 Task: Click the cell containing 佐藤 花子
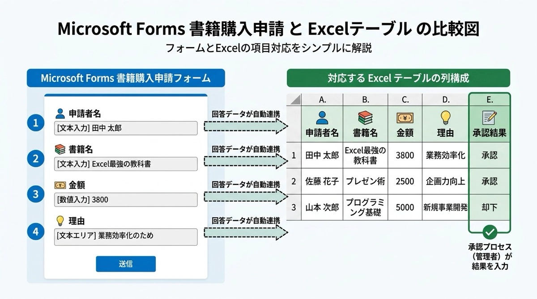pos(322,181)
